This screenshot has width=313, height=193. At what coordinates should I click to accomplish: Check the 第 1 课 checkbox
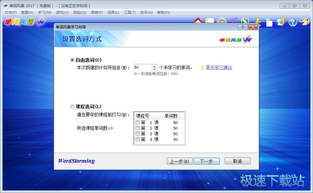[x=138, y=122]
